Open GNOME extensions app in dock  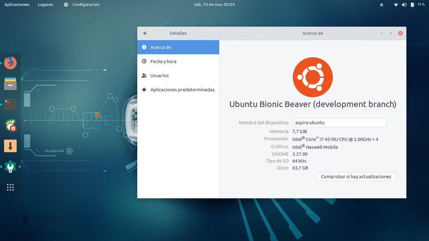(x=10, y=125)
